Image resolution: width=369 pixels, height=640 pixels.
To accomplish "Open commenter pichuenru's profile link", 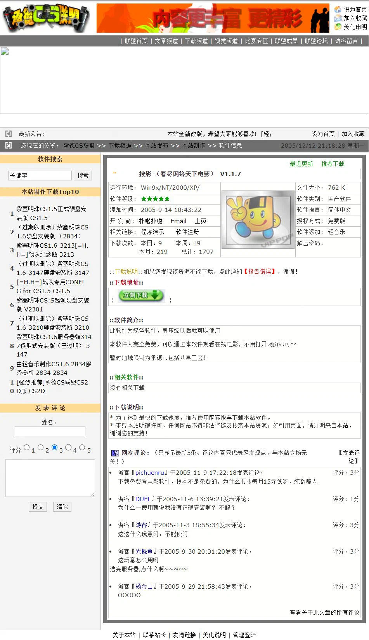I will (150, 473).
